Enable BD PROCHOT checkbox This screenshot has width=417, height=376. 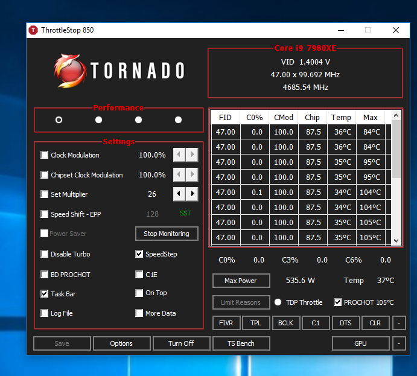tap(45, 275)
